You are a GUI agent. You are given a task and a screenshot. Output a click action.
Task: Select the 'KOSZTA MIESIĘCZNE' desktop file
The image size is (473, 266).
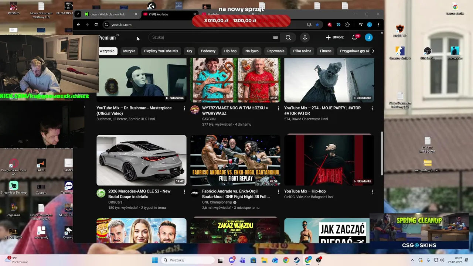pos(428,145)
